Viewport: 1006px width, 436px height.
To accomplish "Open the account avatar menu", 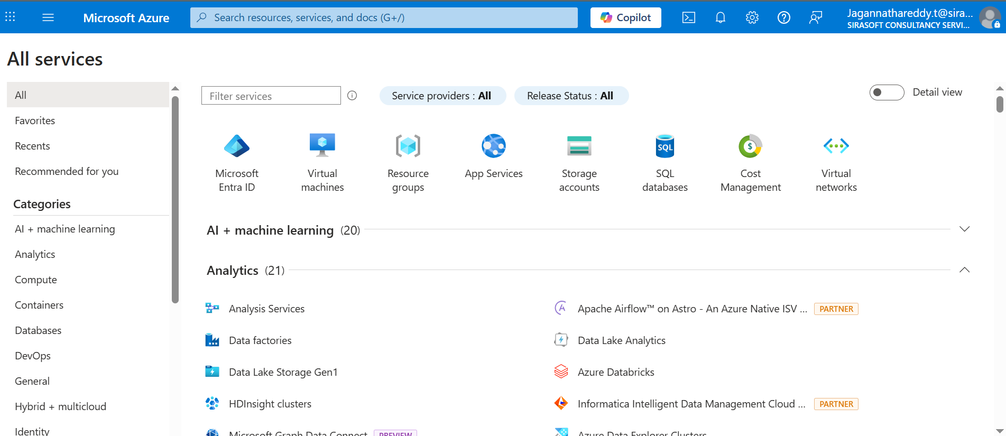I will (x=990, y=17).
